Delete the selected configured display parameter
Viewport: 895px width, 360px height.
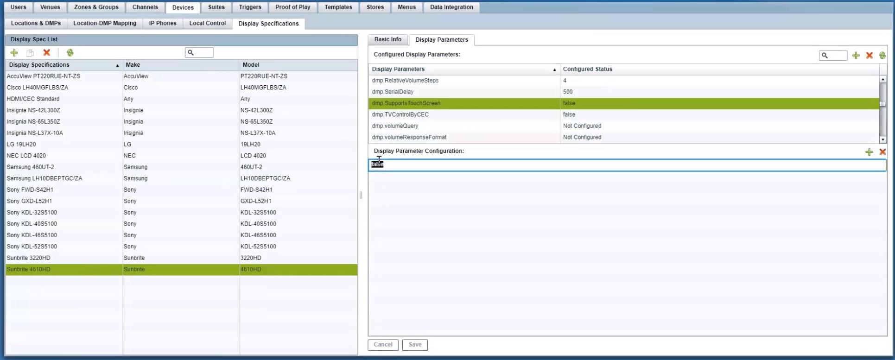869,56
